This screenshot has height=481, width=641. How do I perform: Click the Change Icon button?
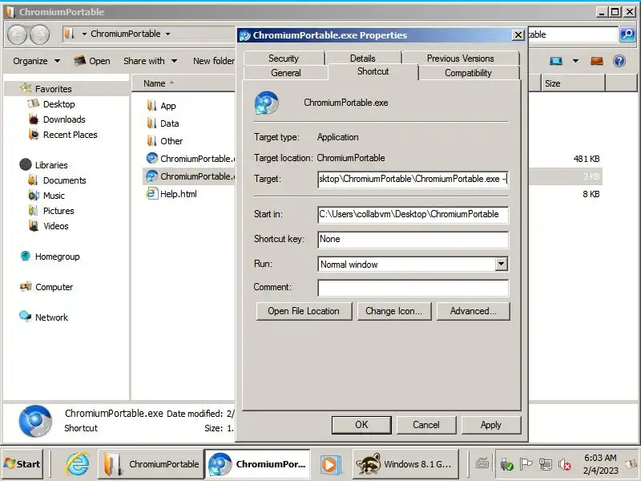coord(393,311)
